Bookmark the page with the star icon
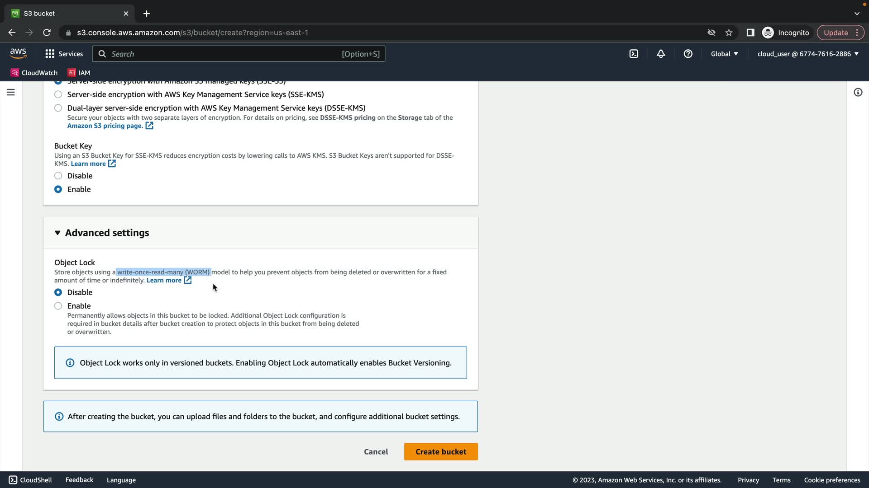This screenshot has width=869, height=488. (729, 33)
